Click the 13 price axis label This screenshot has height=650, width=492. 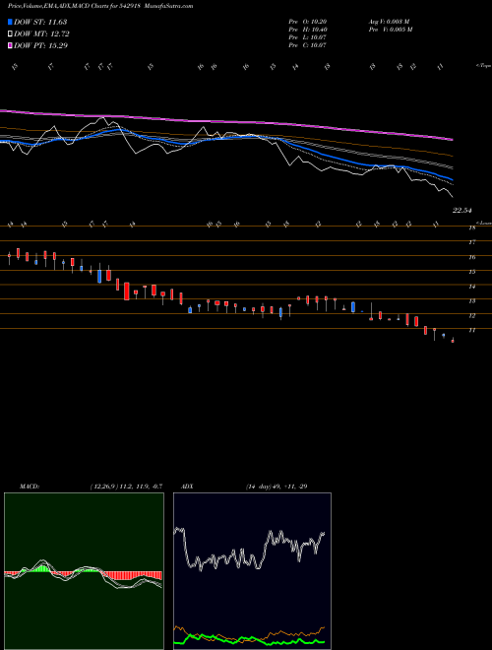(471, 300)
